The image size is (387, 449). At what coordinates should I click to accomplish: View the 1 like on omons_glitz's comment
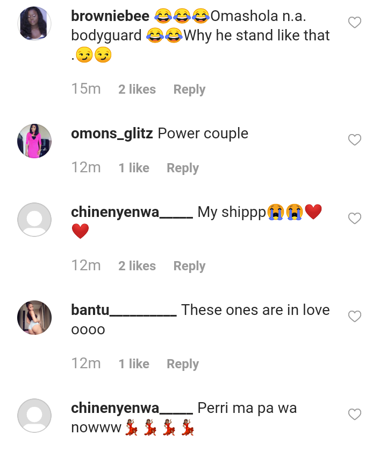point(134,168)
